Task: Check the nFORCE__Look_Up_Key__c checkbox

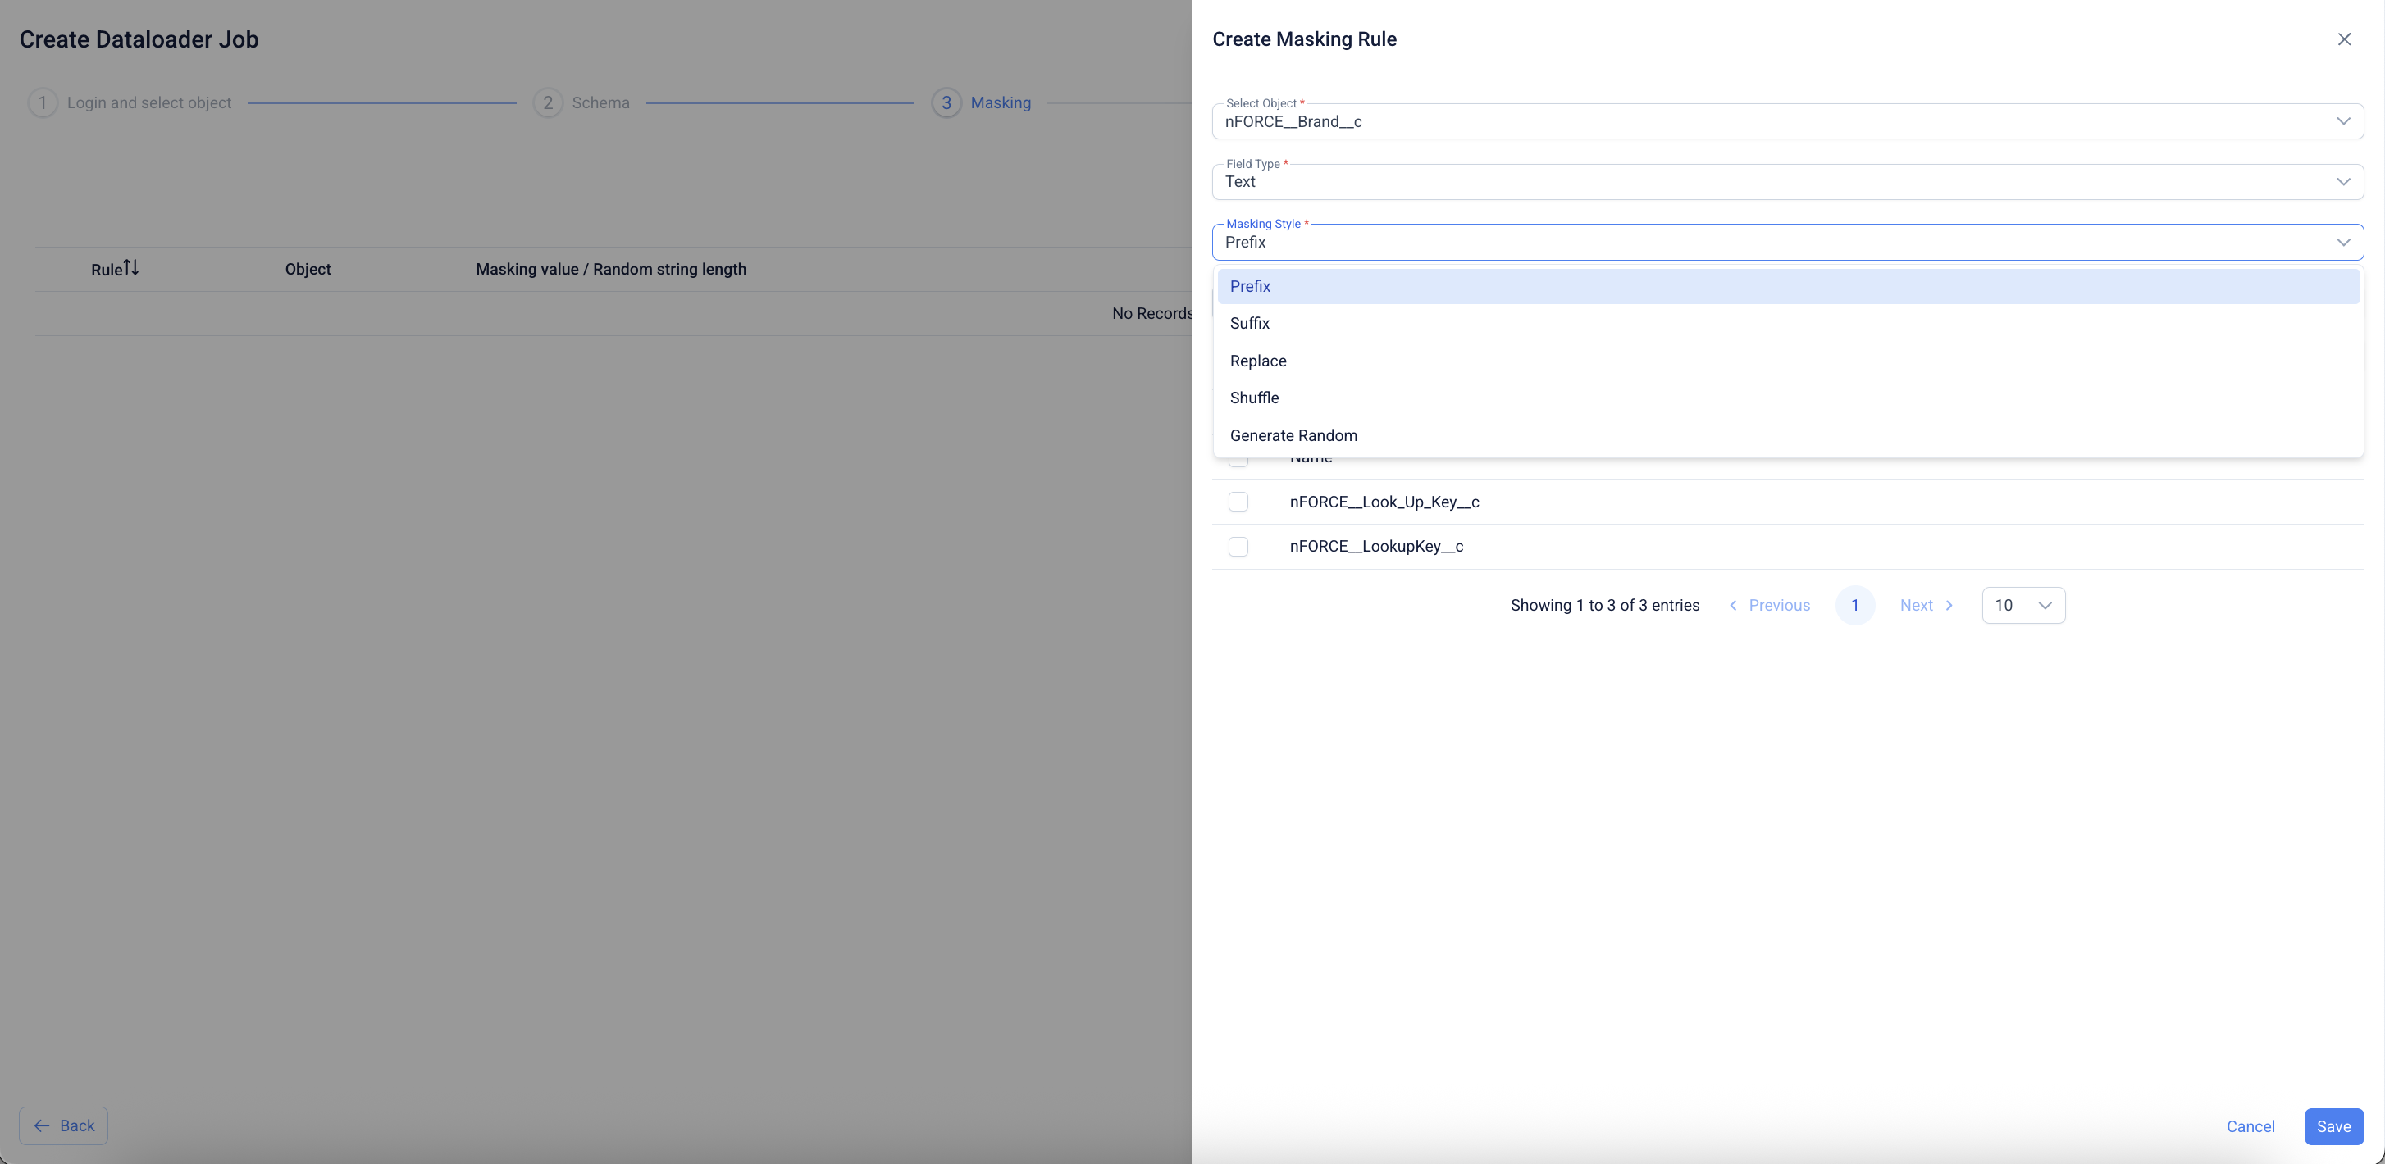Action: pyautogui.click(x=1238, y=502)
